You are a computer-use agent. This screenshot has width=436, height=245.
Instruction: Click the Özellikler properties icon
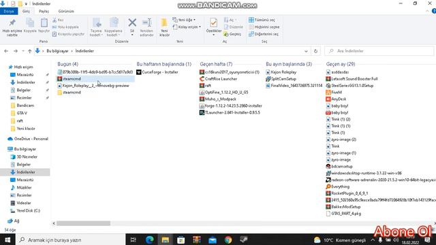point(213,22)
